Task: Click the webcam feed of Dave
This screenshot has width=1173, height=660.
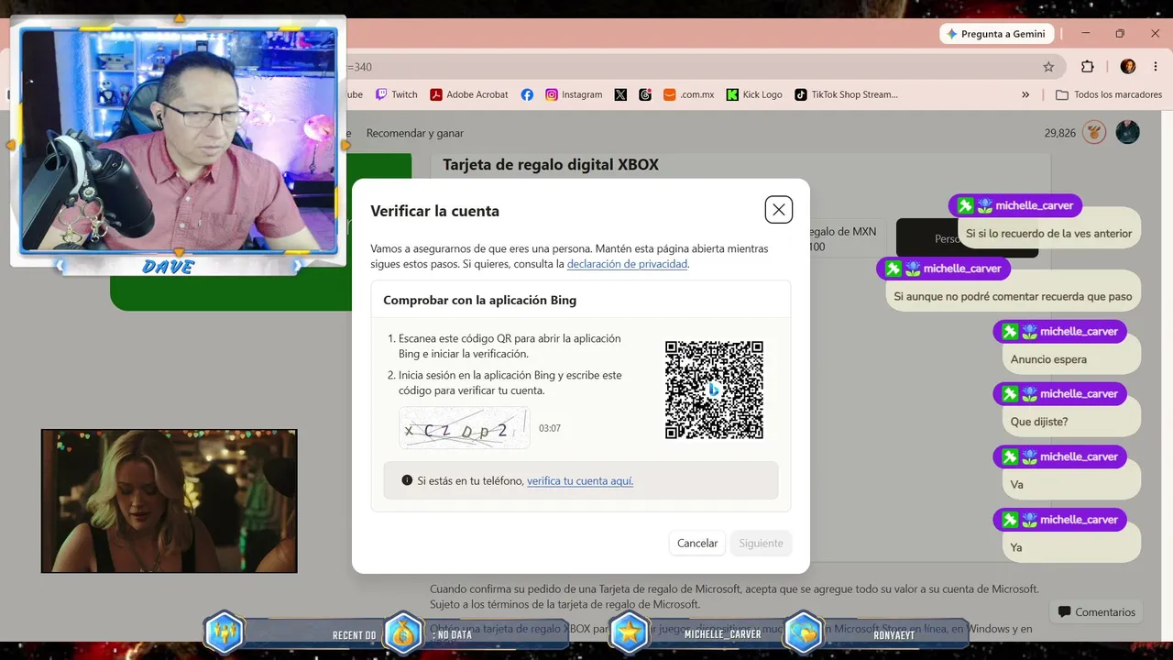Action: point(179,139)
